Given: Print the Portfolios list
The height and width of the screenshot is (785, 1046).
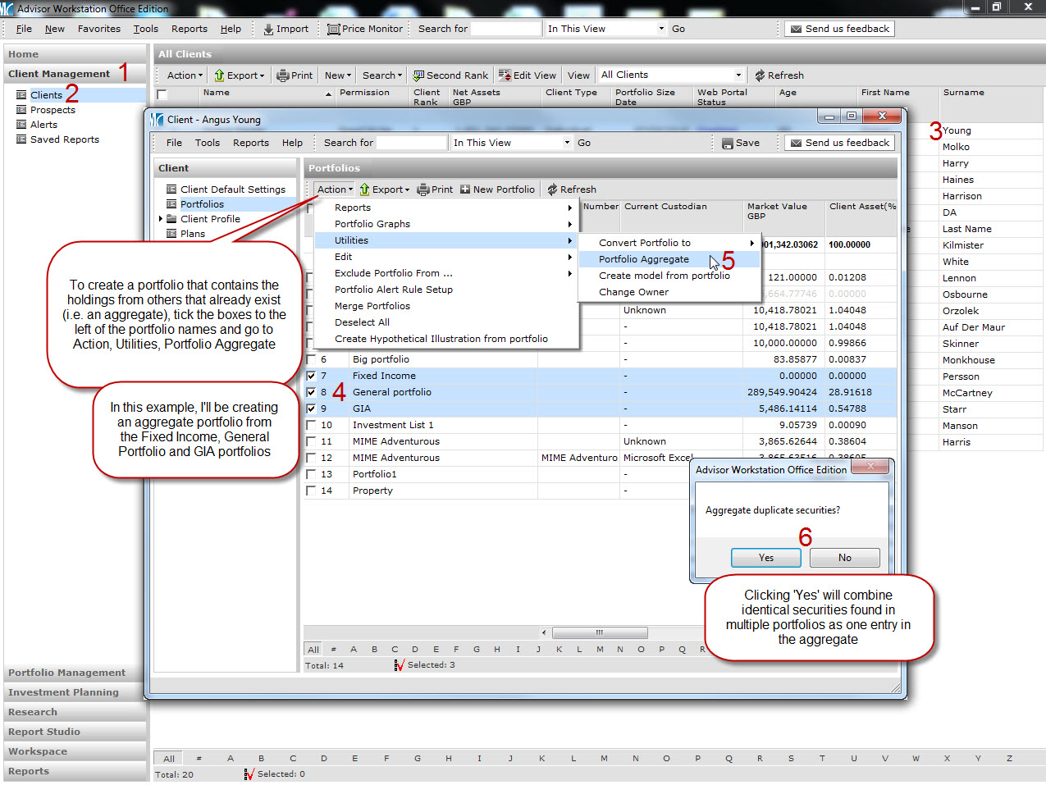Looking at the screenshot, I should pyautogui.click(x=423, y=189).
